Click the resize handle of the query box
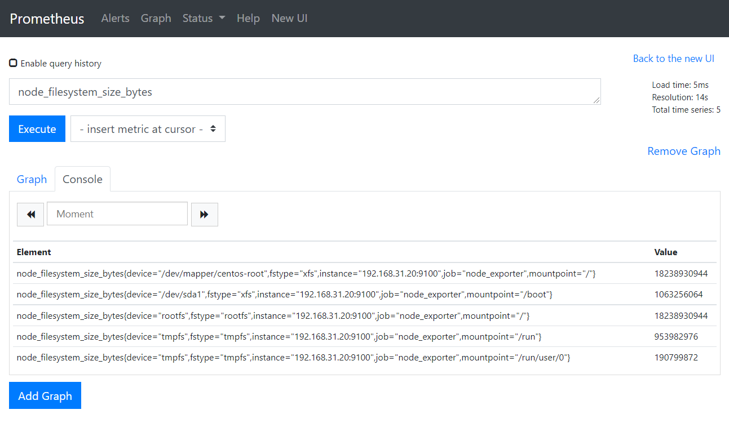The width and height of the screenshot is (729, 423). 597,100
